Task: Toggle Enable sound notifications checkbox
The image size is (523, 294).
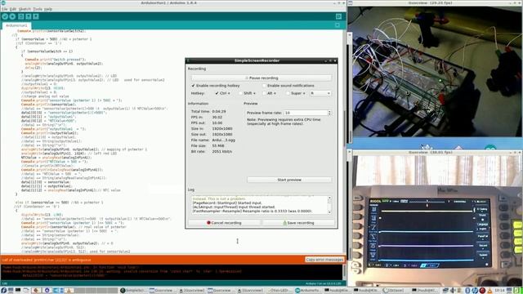Action: coord(264,86)
